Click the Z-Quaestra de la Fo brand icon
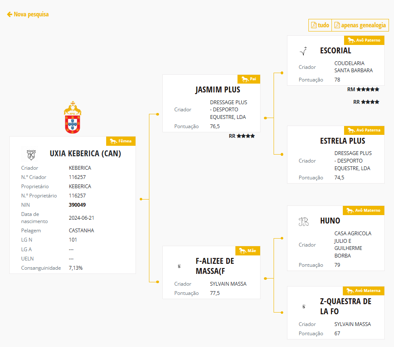The height and width of the screenshot is (347, 394). click(x=303, y=307)
